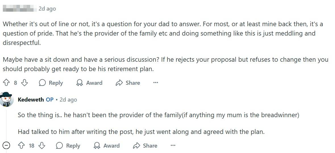The height and width of the screenshot is (153, 335).
Task: Click the OP badge next to Kedeweth
Action: [50, 100]
